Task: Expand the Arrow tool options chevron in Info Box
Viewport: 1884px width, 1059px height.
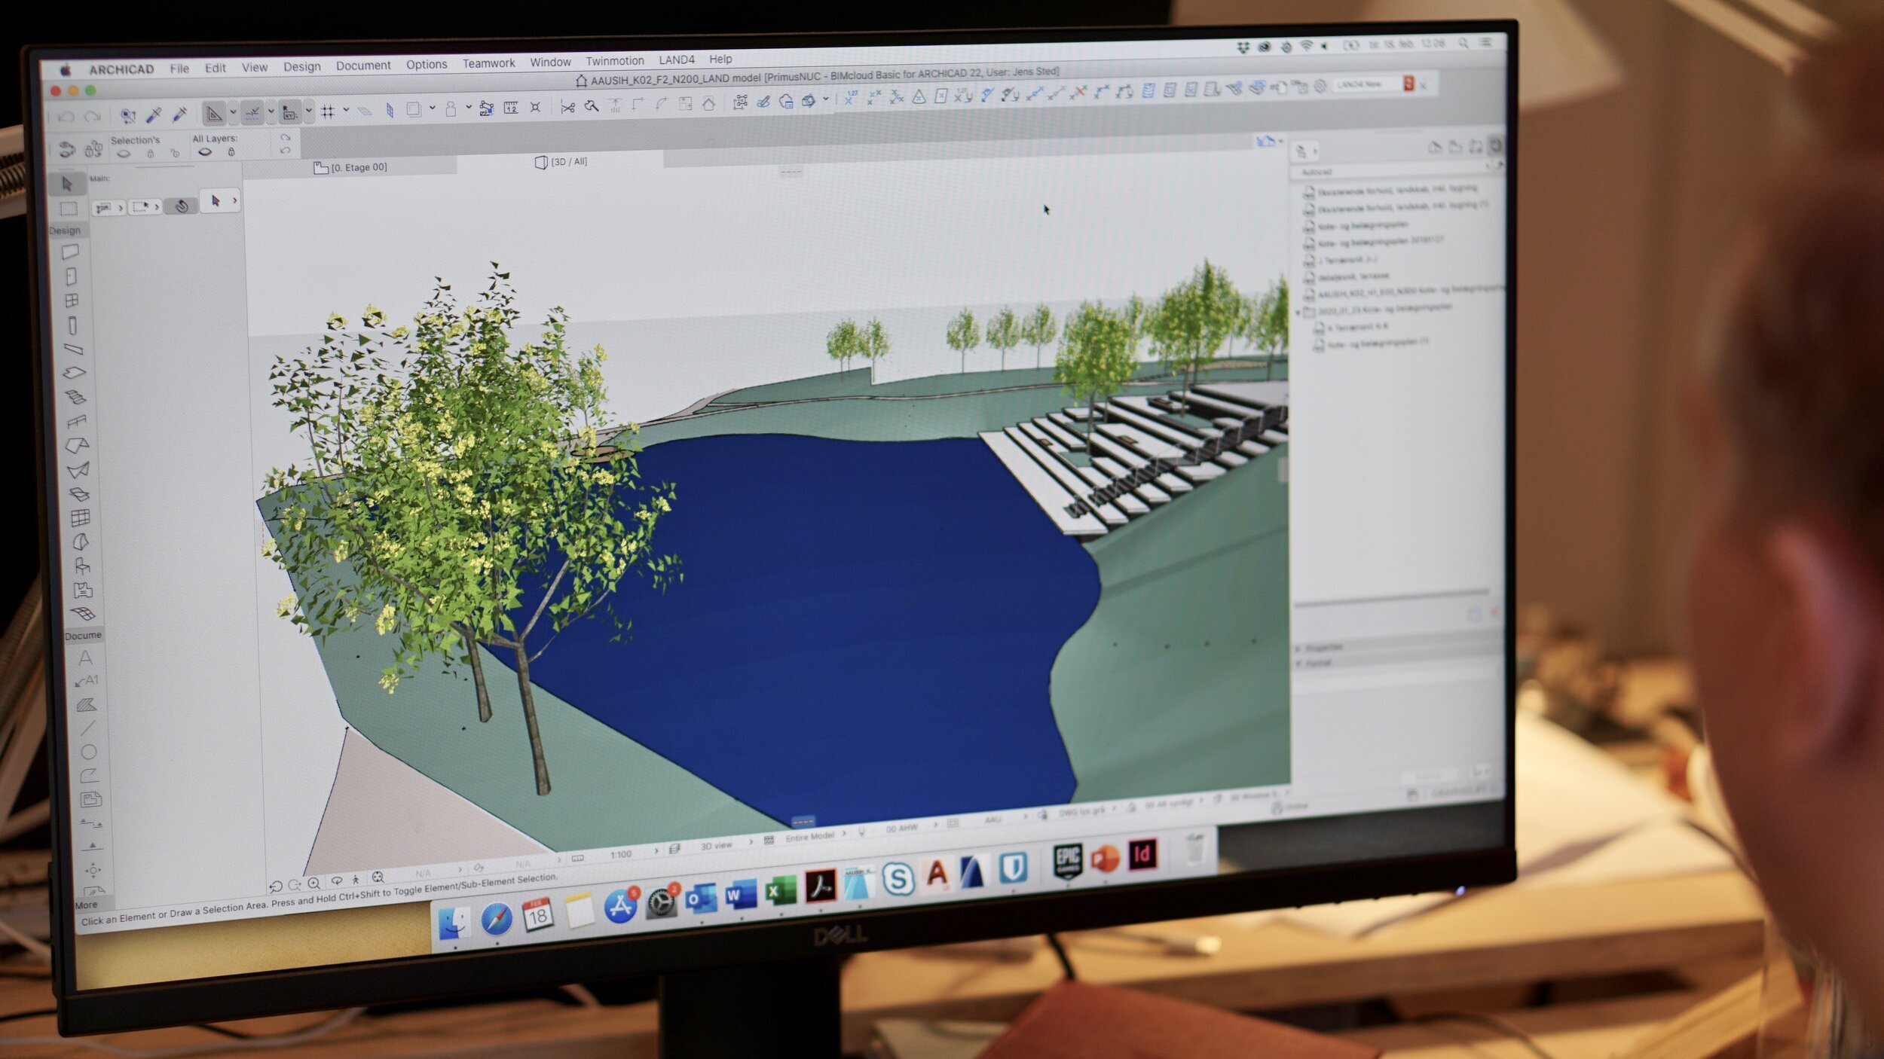Action: pos(235,200)
